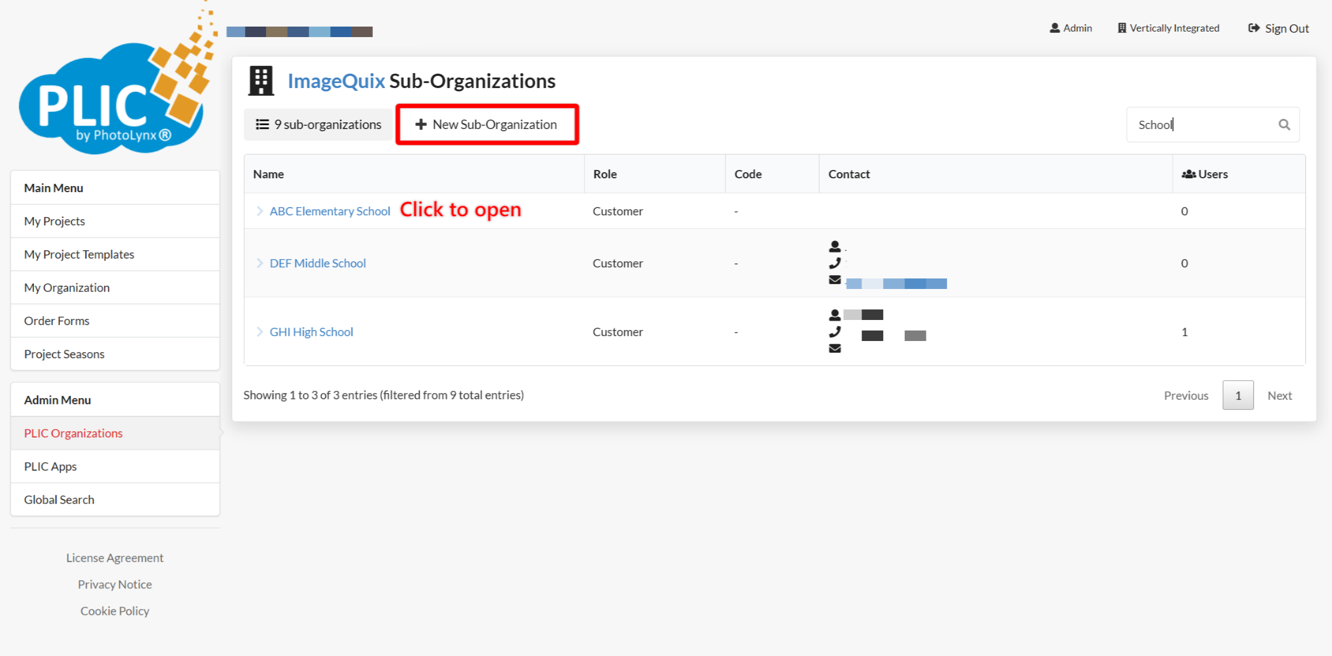Click the user count 1 for GHI High School

coord(1185,332)
